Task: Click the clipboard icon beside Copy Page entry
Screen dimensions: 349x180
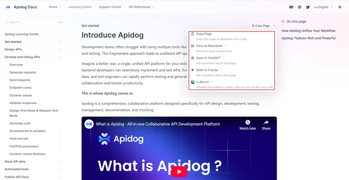Action: [x=193, y=34]
